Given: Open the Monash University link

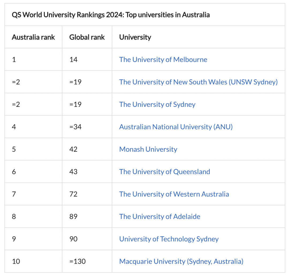Looking at the screenshot, I should (x=148, y=149).
